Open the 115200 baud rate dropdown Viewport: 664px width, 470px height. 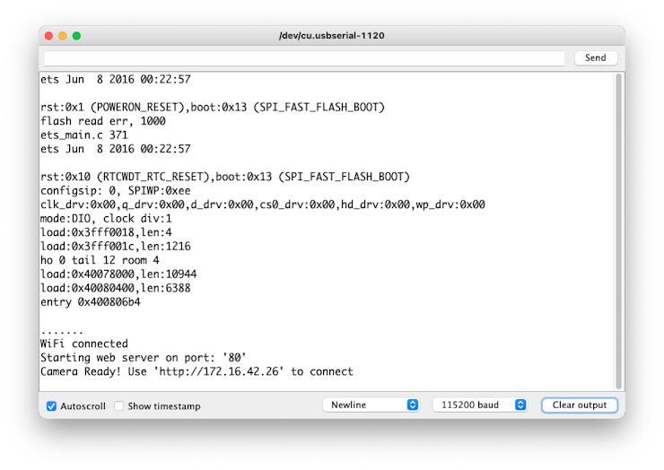coord(480,405)
